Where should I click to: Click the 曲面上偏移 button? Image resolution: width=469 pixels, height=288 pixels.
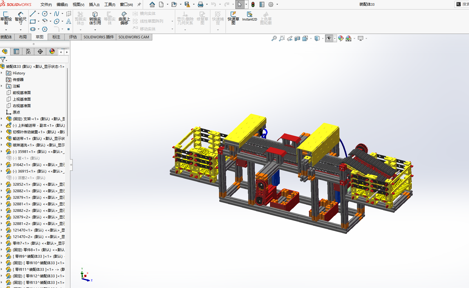pyautogui.click(x=124, y=18)
